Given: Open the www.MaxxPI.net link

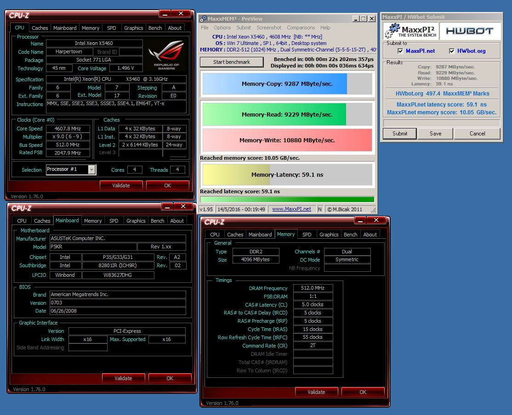Looking at the screenshot, I should 291,209.
